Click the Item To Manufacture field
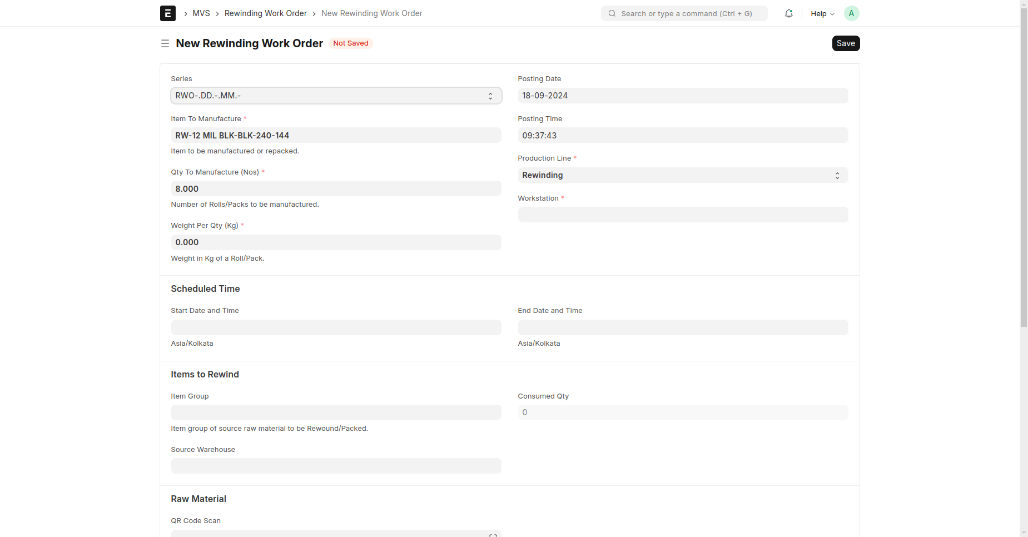Screen dimensions: 1028x537 pos(336,136)
